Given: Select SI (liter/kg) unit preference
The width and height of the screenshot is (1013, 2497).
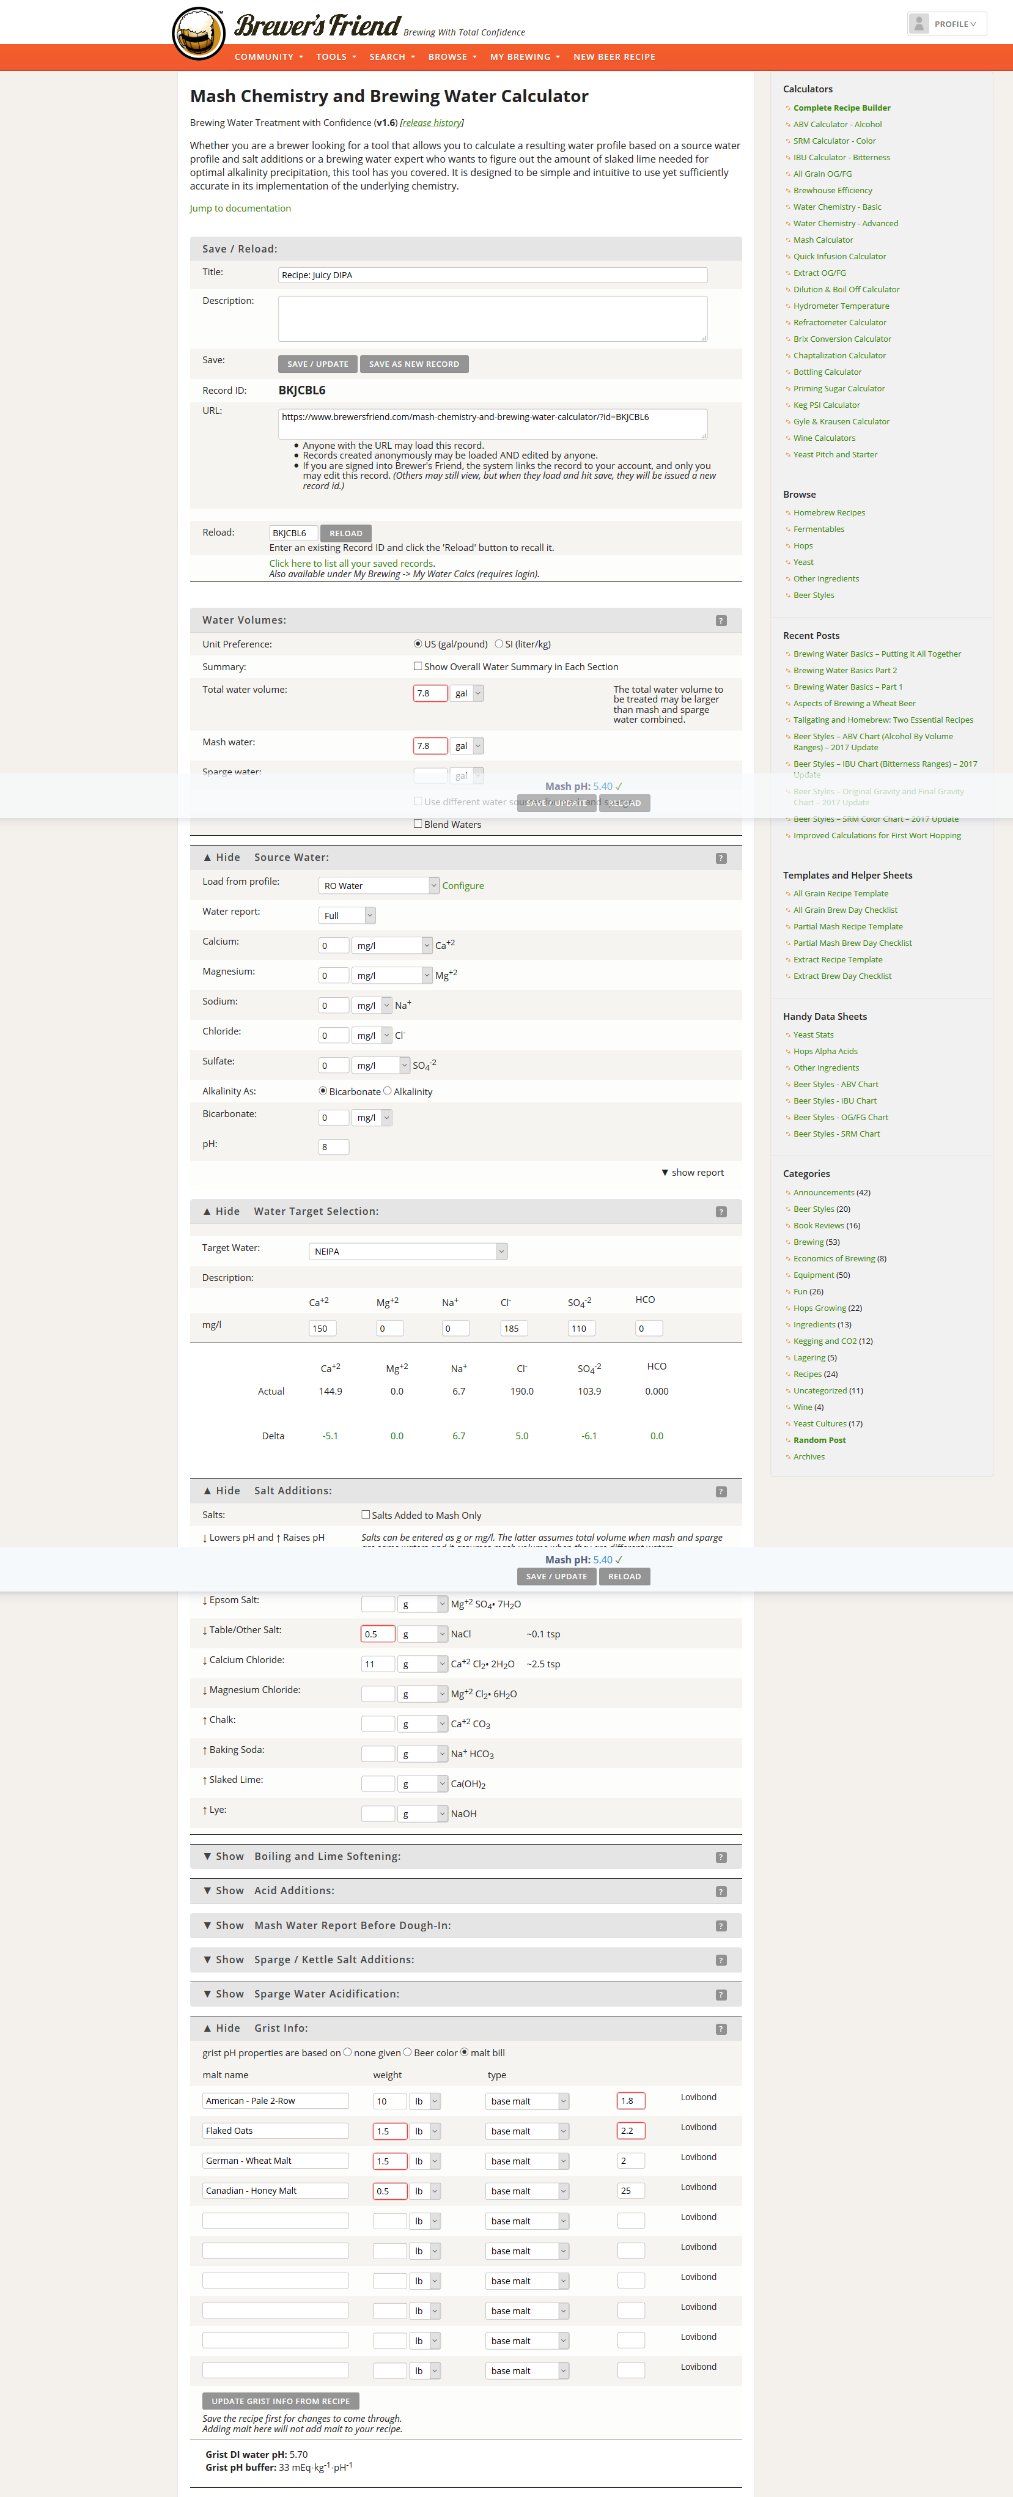Looking at the screenshot, I should pyautogui.click(x=499, y=644).
